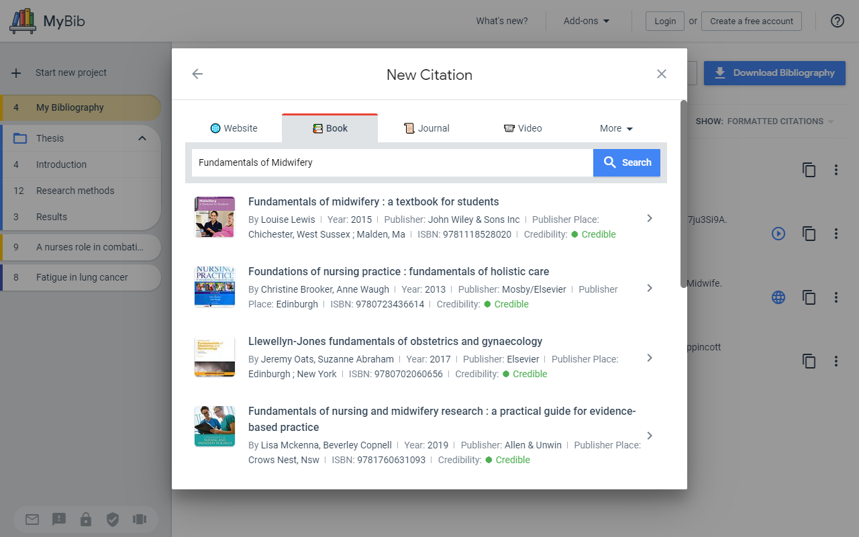Click the footer icon right of shield
859x537 pixels.
[140, 519]
